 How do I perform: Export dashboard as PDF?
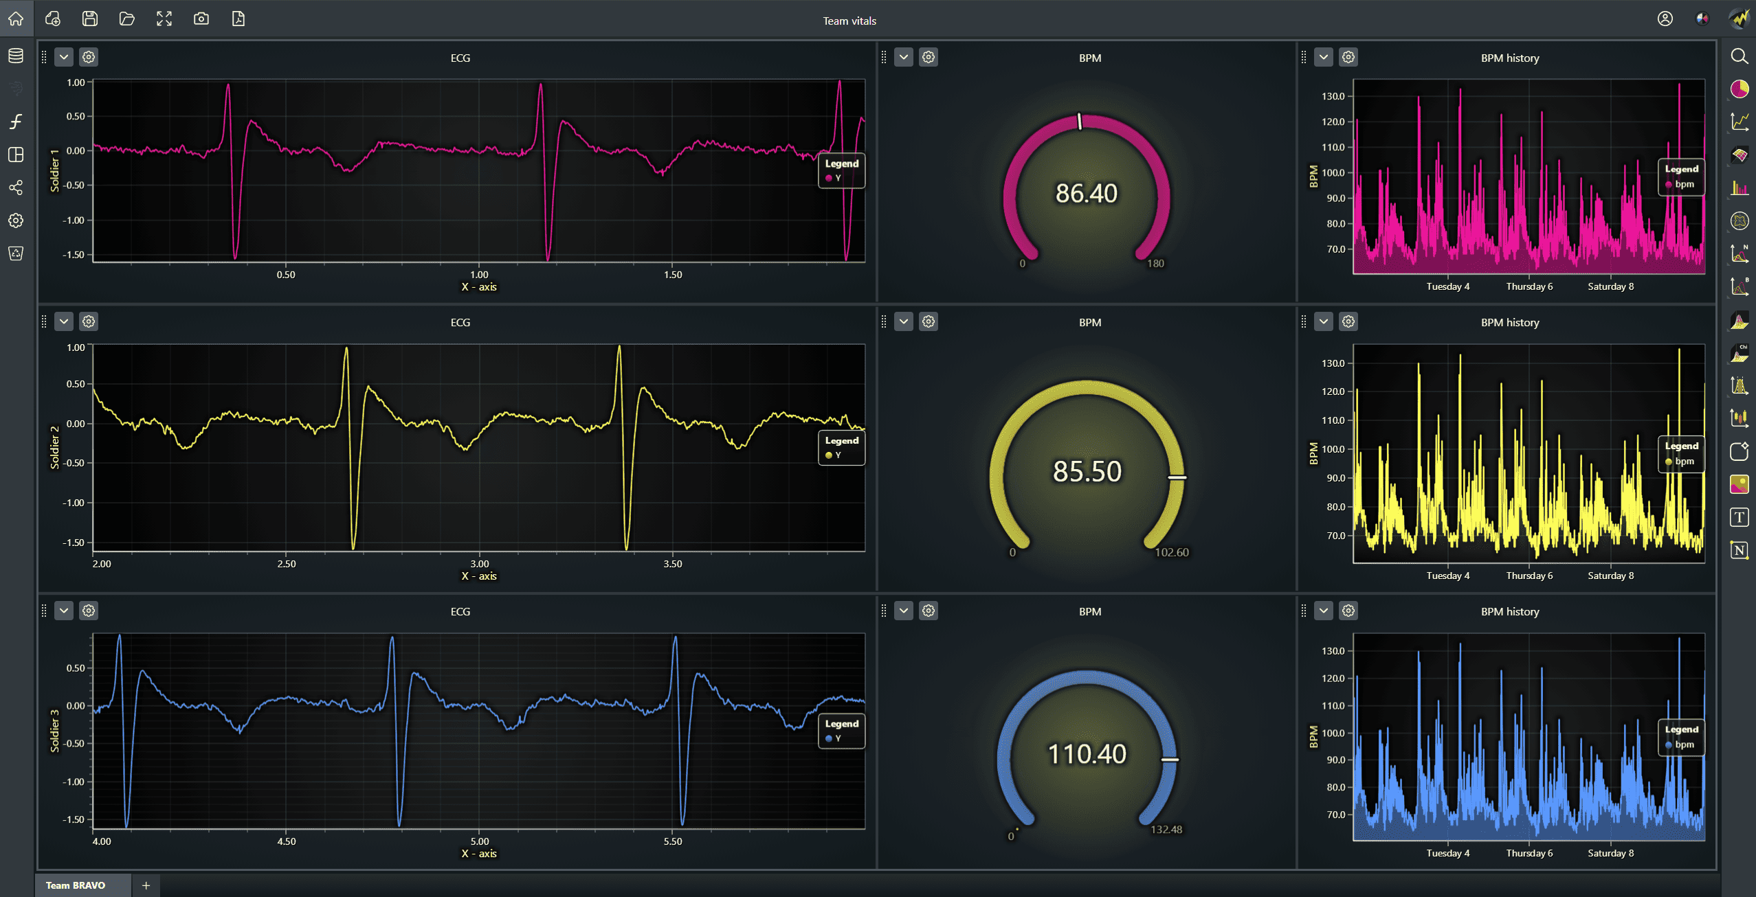coord(238,19)
